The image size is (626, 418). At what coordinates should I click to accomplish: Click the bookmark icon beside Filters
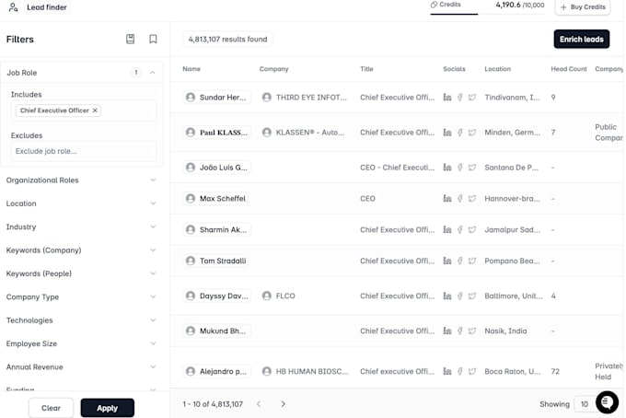(153, 39)
